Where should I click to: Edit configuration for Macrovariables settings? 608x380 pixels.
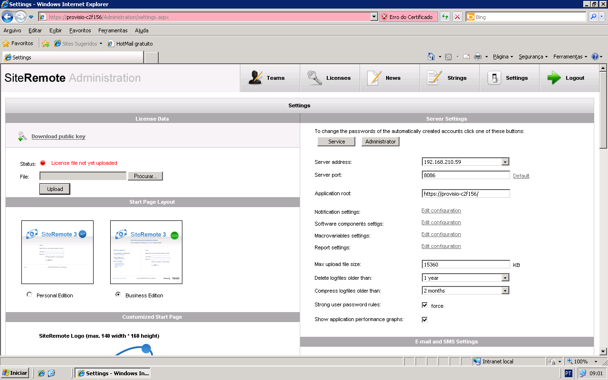[x=441, y=234]
